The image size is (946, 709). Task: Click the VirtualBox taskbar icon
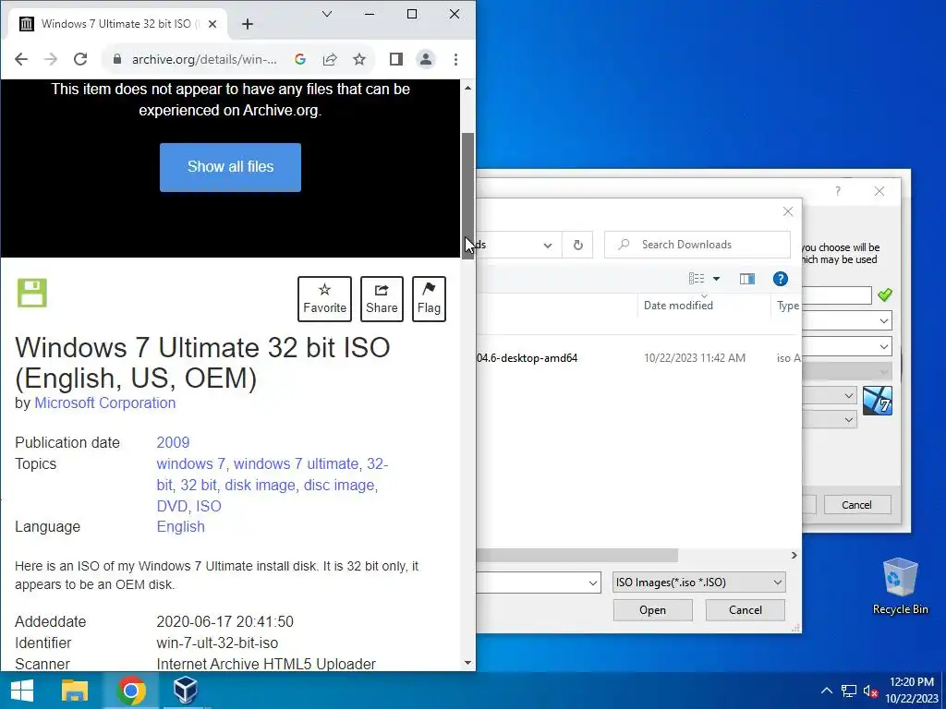(185, 691)
